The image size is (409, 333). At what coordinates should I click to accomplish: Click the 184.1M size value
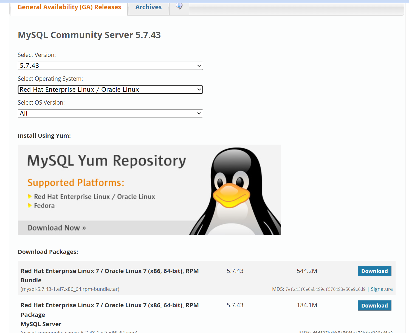pyautogui.click(x=307, y=305)
